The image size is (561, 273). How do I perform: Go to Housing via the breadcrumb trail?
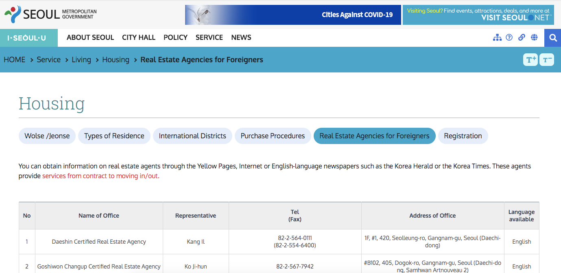[116, 59]
